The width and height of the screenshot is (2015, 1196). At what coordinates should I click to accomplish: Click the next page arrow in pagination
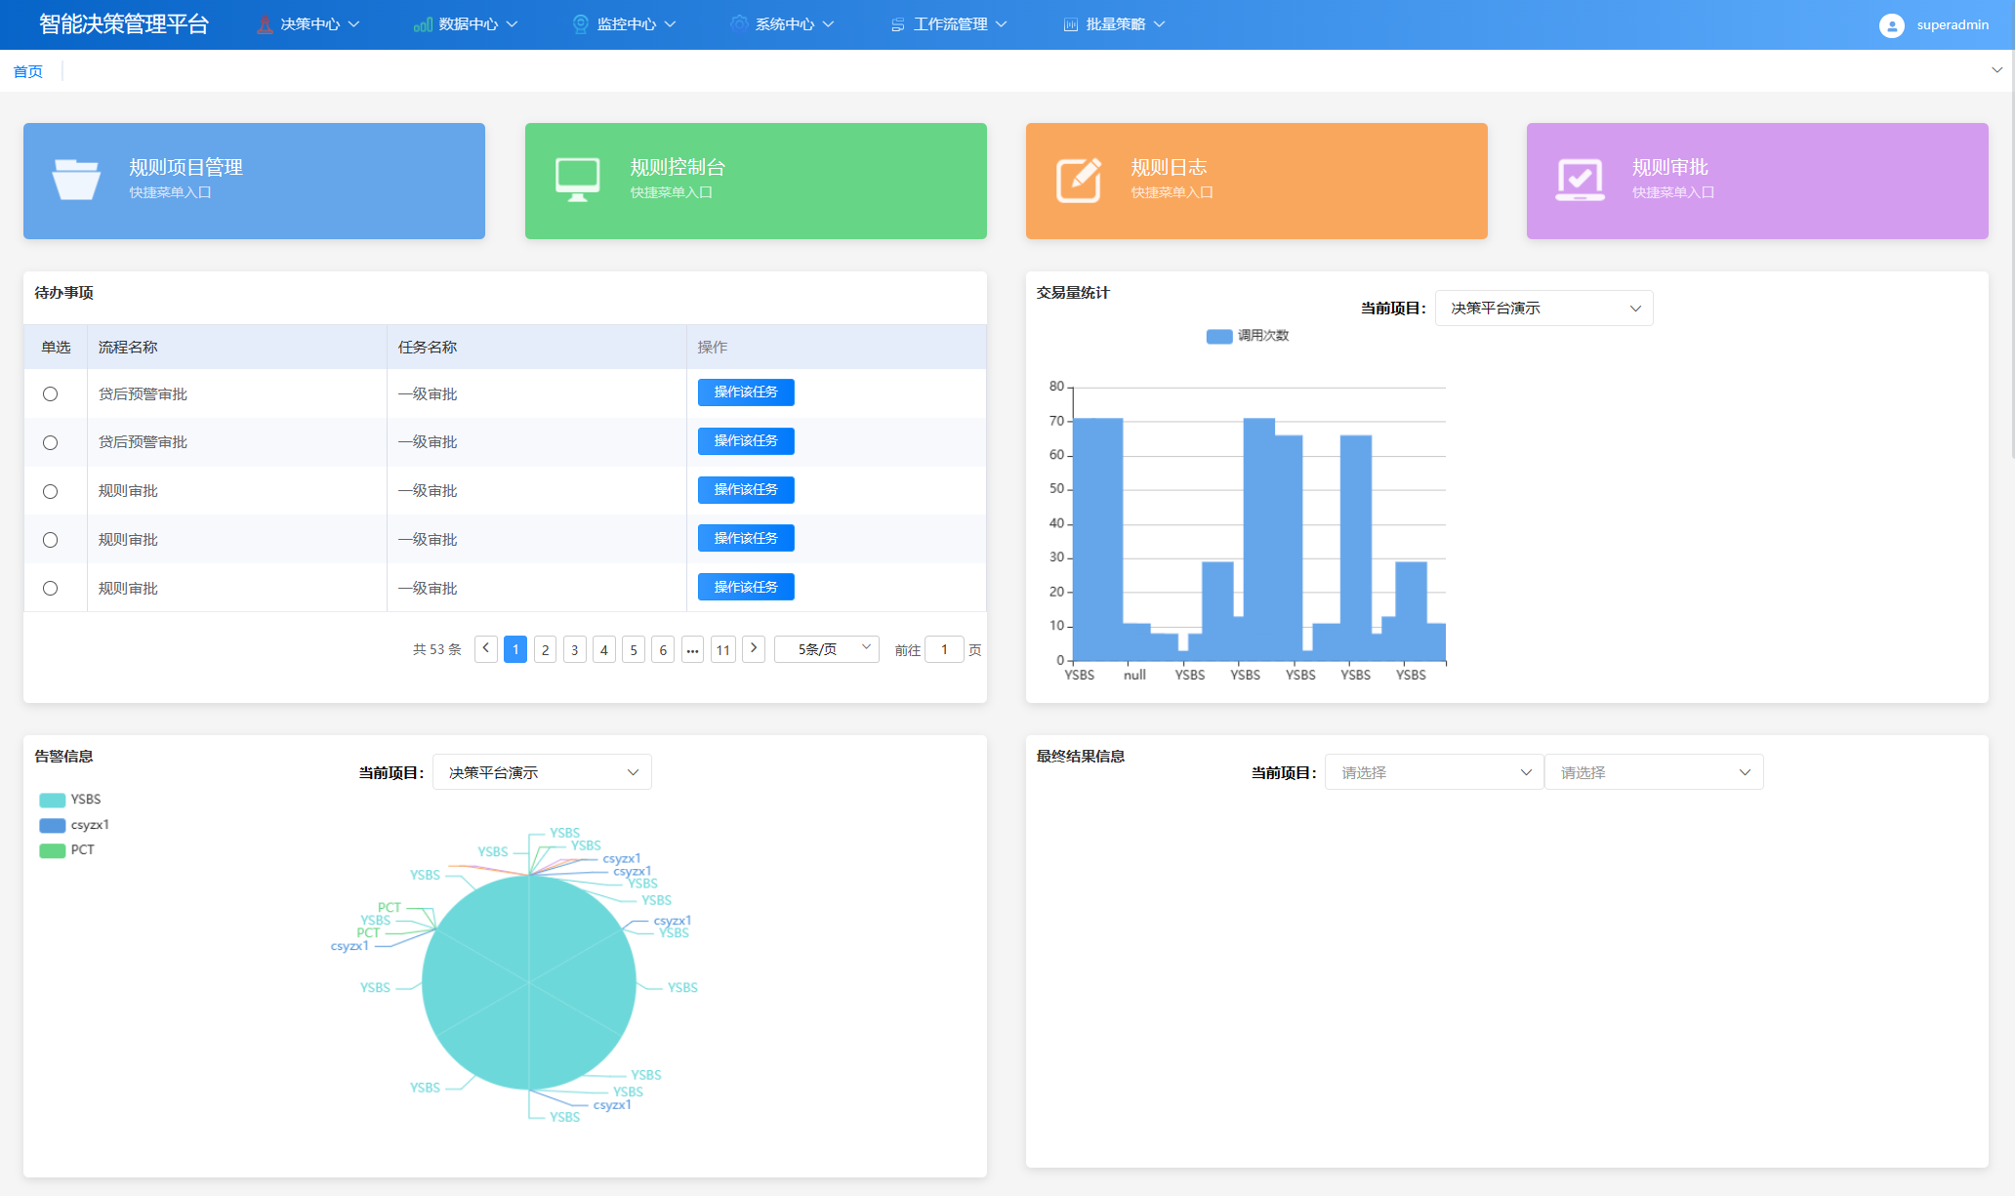point(754,649)
